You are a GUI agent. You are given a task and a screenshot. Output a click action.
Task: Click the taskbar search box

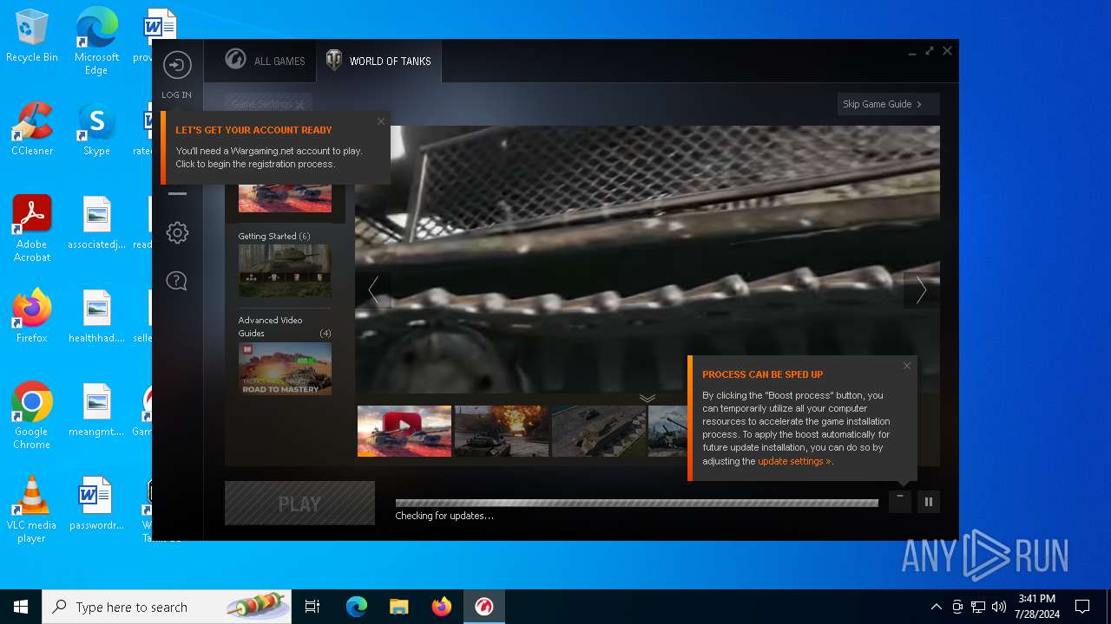coord(167,607)
